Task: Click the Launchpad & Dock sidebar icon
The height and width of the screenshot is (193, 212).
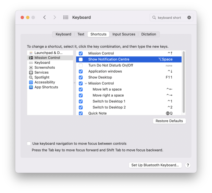Action: (31, 53)
